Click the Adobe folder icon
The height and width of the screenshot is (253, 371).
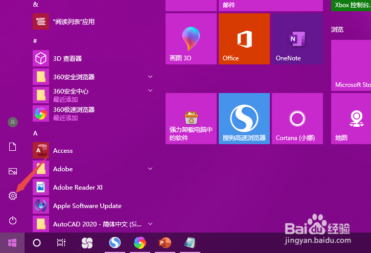coord(41,169)
